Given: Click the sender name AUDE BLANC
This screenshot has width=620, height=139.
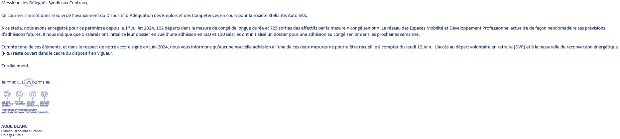Looking at the screenshot, I should pos(14,126).
